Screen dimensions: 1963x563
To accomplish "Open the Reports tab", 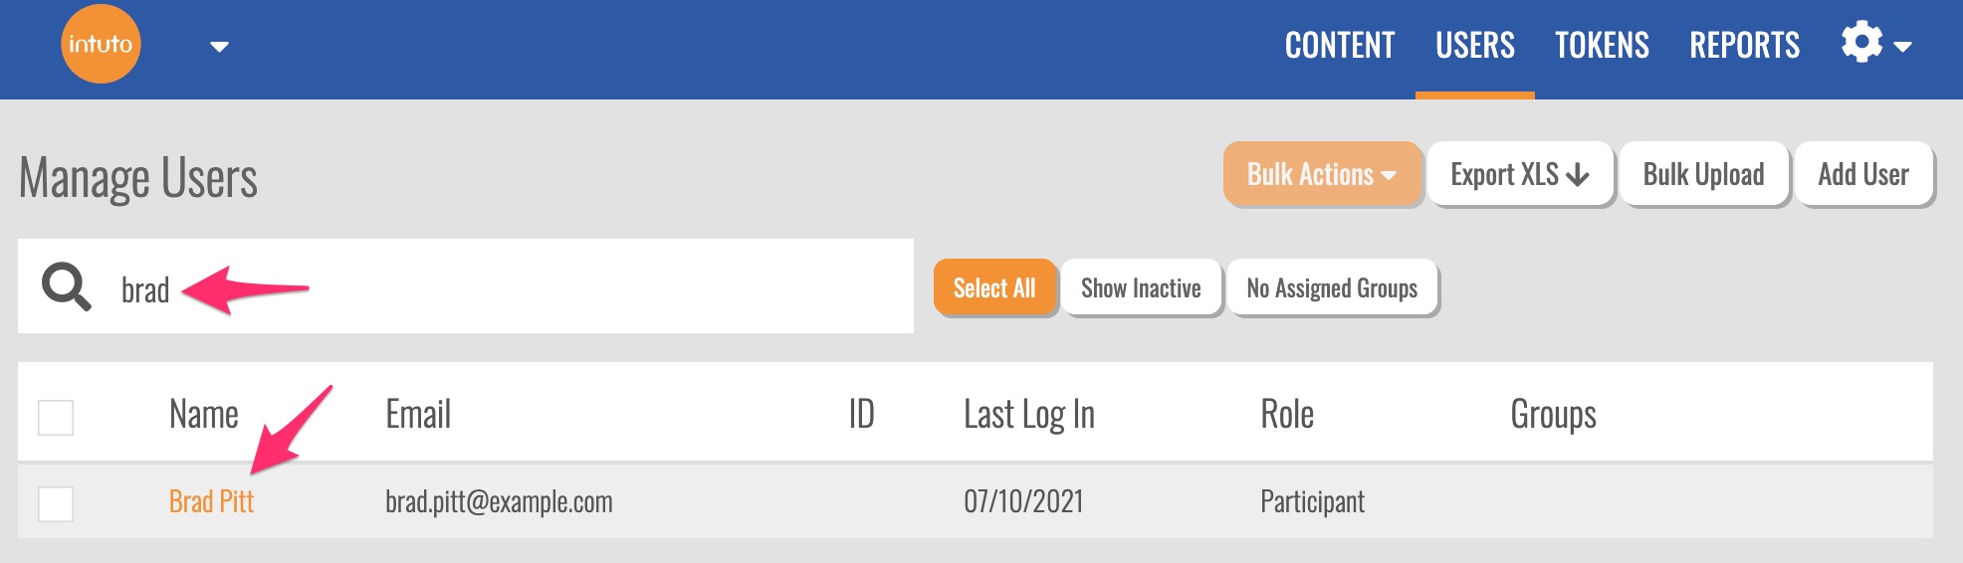I will (x=1744, y=46).
